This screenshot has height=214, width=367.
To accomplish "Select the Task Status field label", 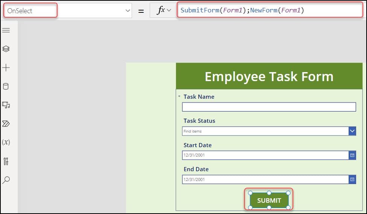I will pyautogui.click(x=199, y=121).
